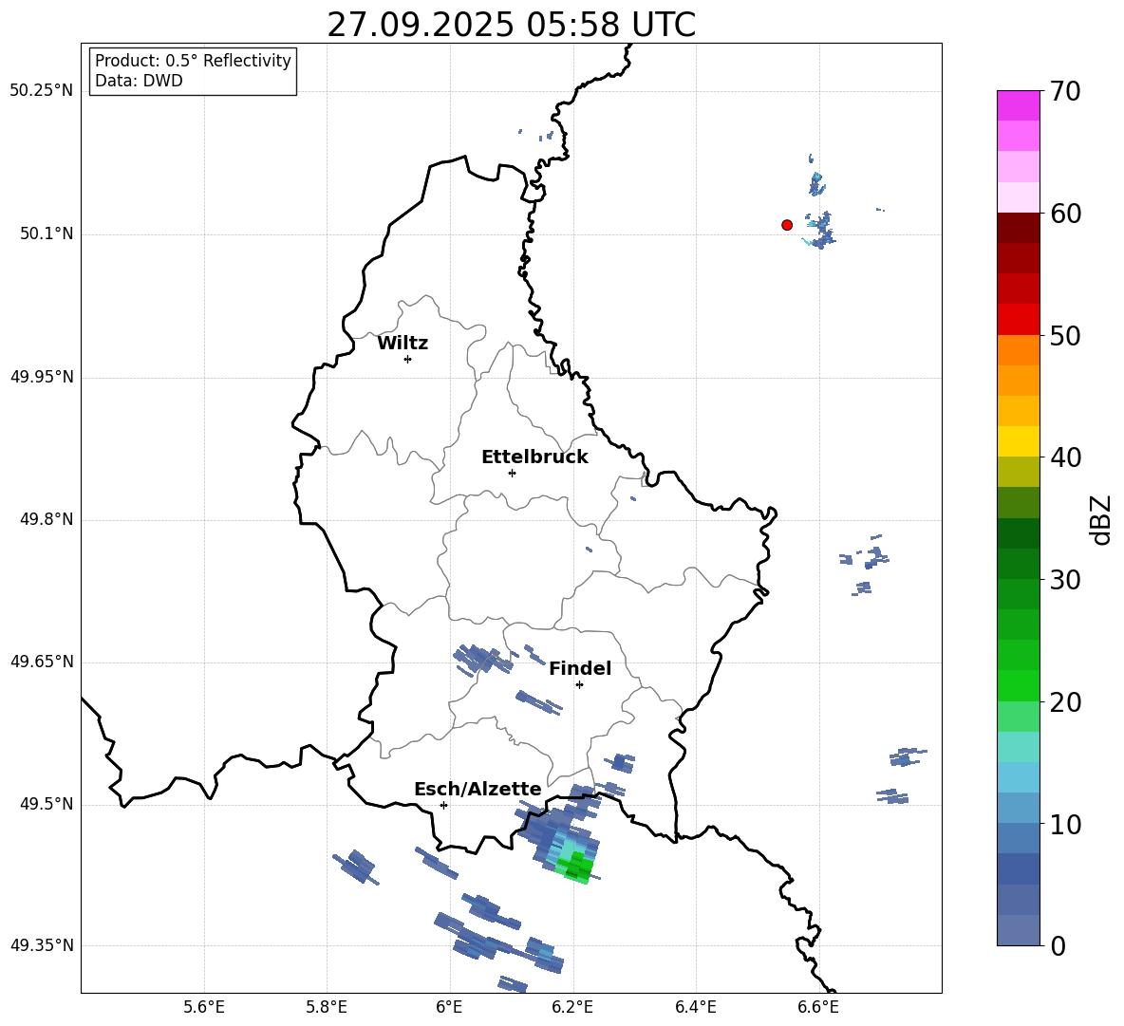Click the Product: 0.5° Reflectivity text
The width and height of the screenshot is (1124, 1026).
pyautogui.click(x=193, y=60)
